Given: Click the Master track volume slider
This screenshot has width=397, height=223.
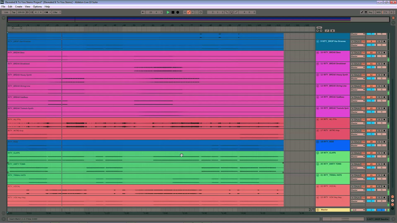Looking at the screenshot, I should coord(371,210).
